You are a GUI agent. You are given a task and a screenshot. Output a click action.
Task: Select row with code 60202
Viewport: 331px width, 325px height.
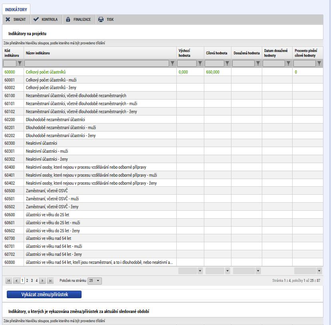(x=163, y=136)
